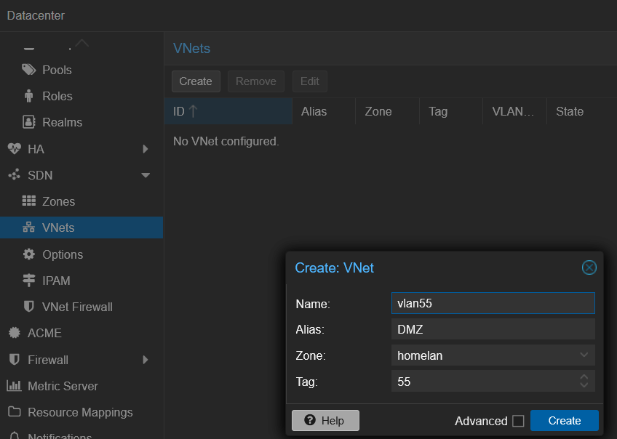Click the Pools tags icon
The image size is (617, 439).
pyautogui.click(x=29, y=70)
